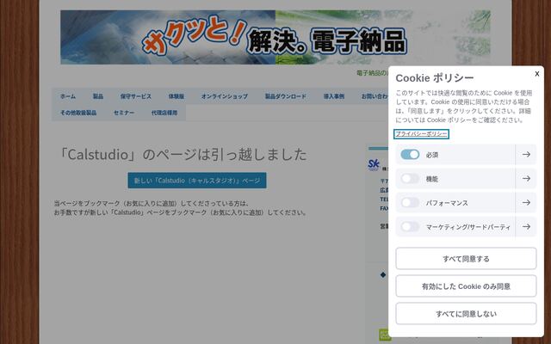Open the 導入事例 menu item
This screenshot has height=344, width=551.
[x=334, y=96]
